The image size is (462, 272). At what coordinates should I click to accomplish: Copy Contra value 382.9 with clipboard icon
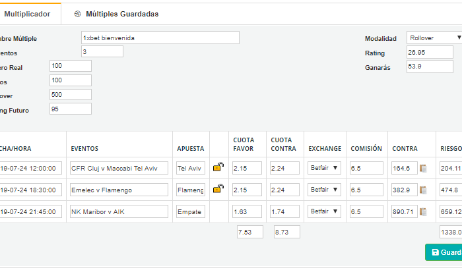coord(424,190)
